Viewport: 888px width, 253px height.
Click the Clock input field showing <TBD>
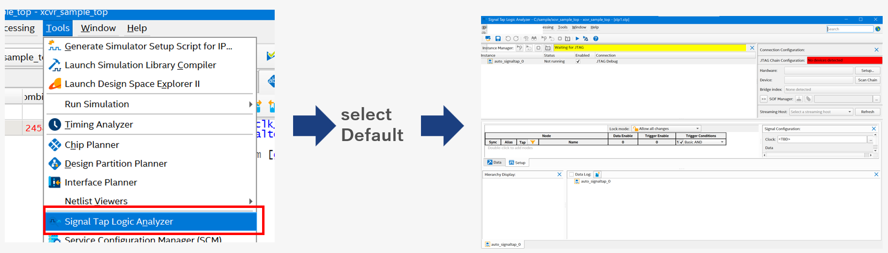tap(822, 139)
